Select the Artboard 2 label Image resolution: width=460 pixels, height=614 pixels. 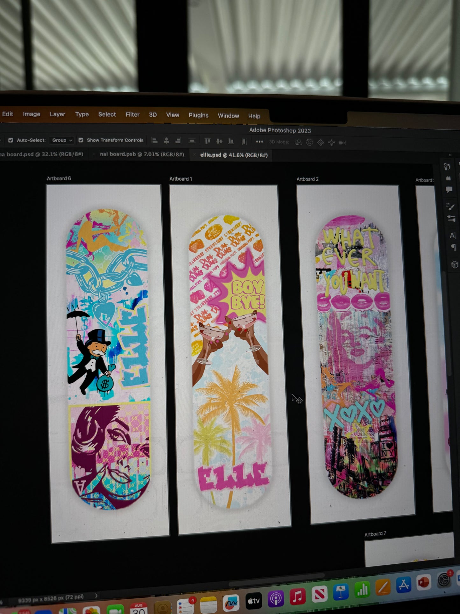point(308,179)
